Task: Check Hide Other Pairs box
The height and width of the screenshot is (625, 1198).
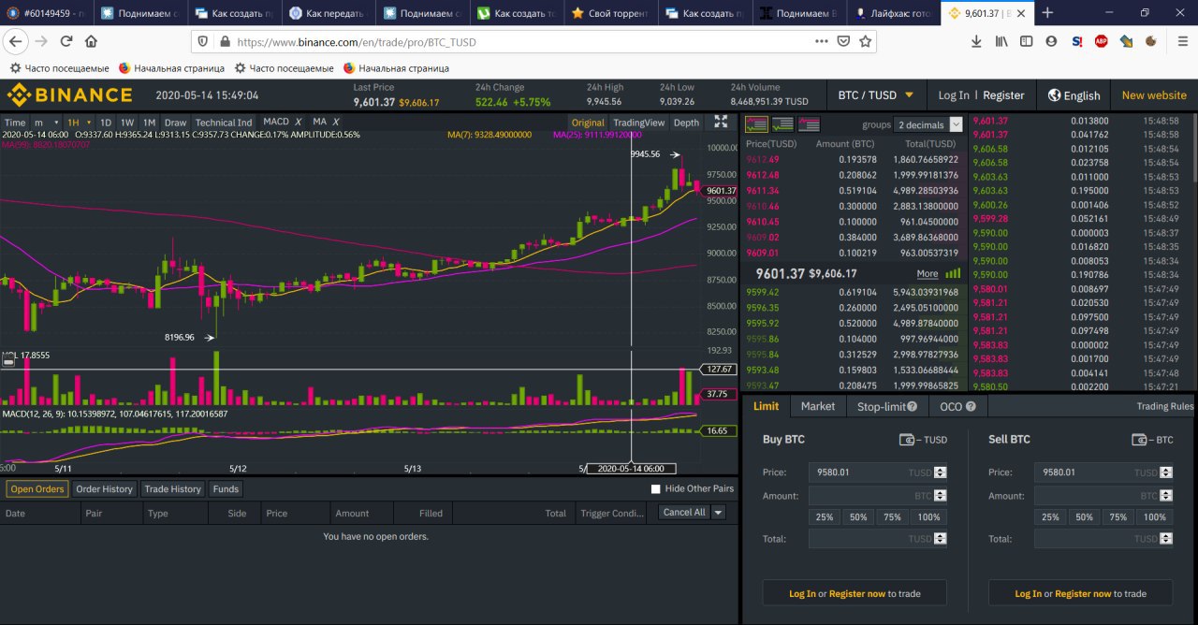Action: (655, 488)
